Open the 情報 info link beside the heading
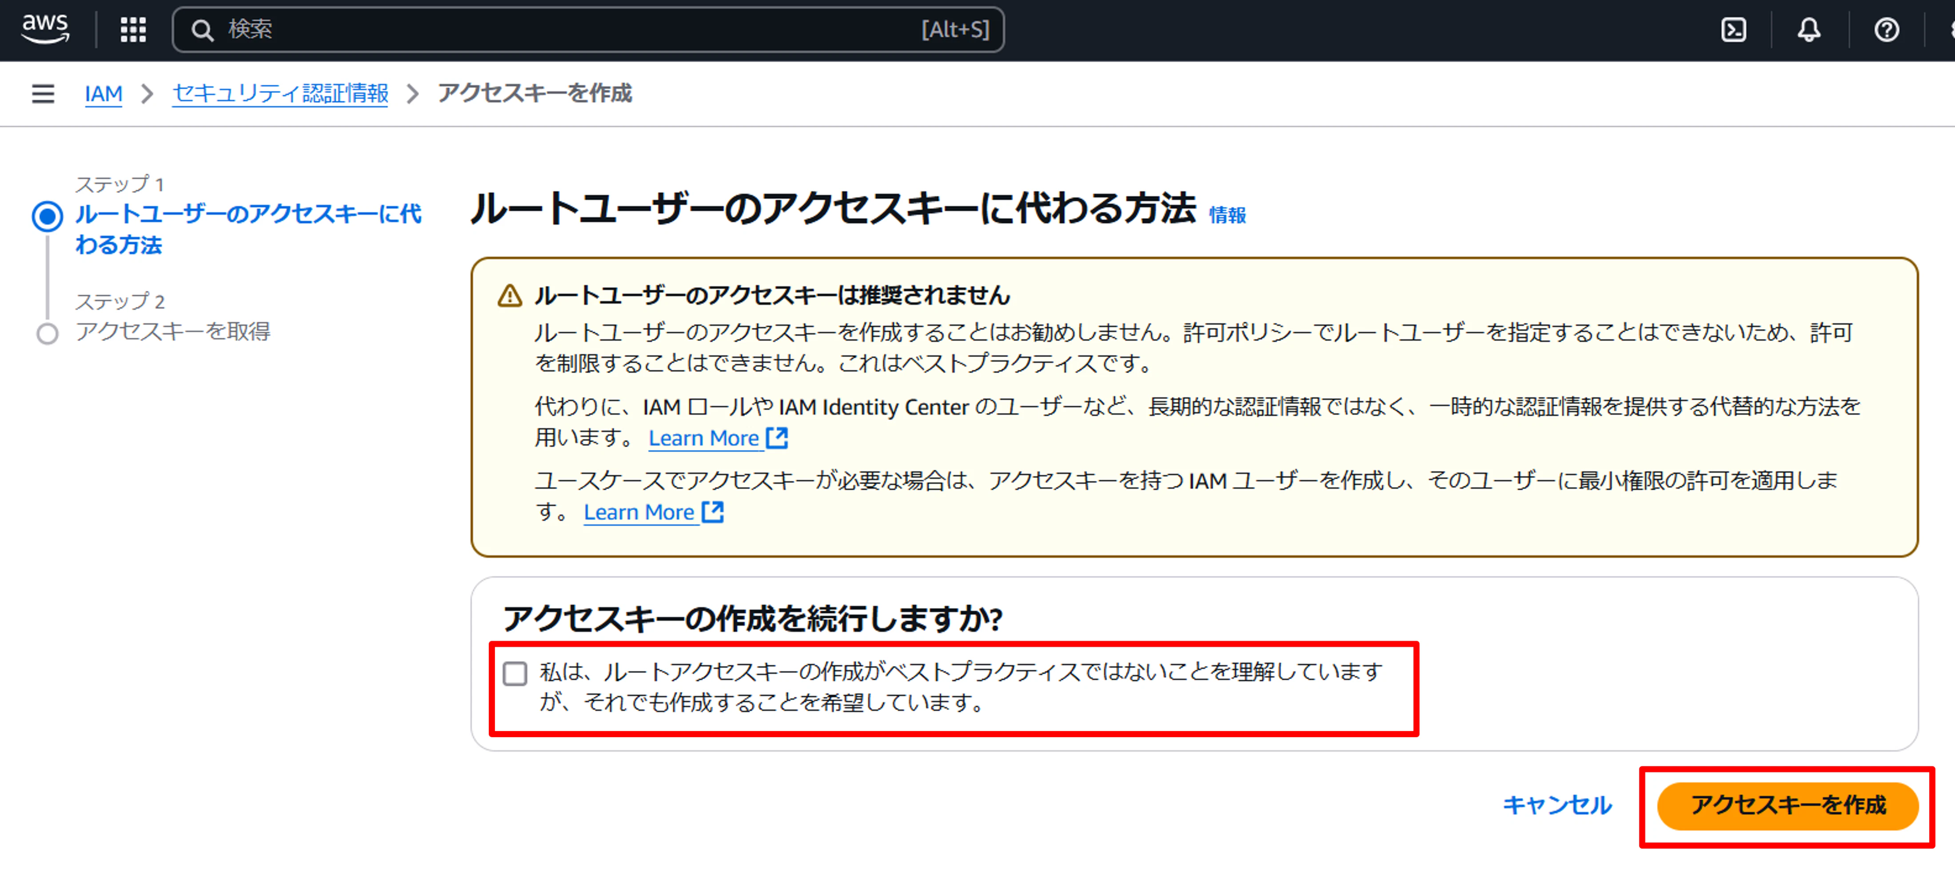The width and height of the screenshot is (1955, 870). (x=1227, y=215)
